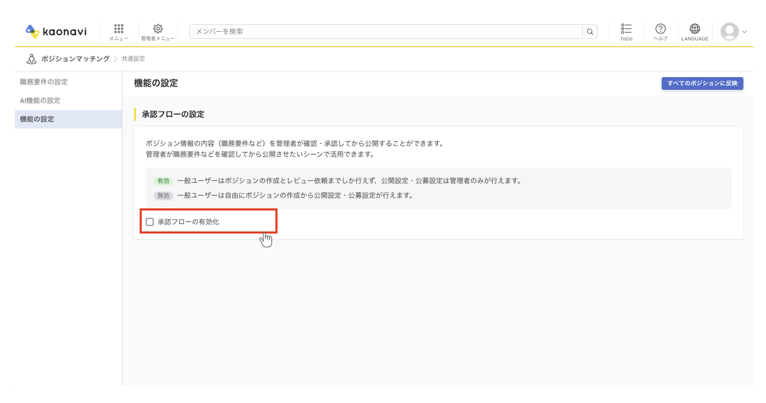Click the gray 無効 badge
Viewport: 766px width, 403px height.
[163, 196]
